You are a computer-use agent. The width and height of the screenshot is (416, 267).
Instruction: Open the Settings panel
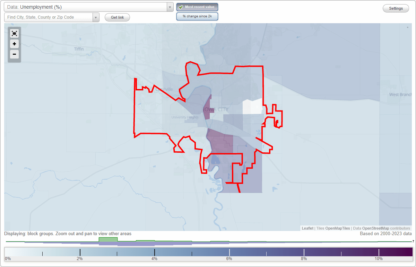pyautogui.click(x=396, y=8)
